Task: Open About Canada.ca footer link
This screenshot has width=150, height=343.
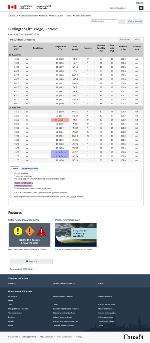Action: pyautogui.click(x=46, y=337)
